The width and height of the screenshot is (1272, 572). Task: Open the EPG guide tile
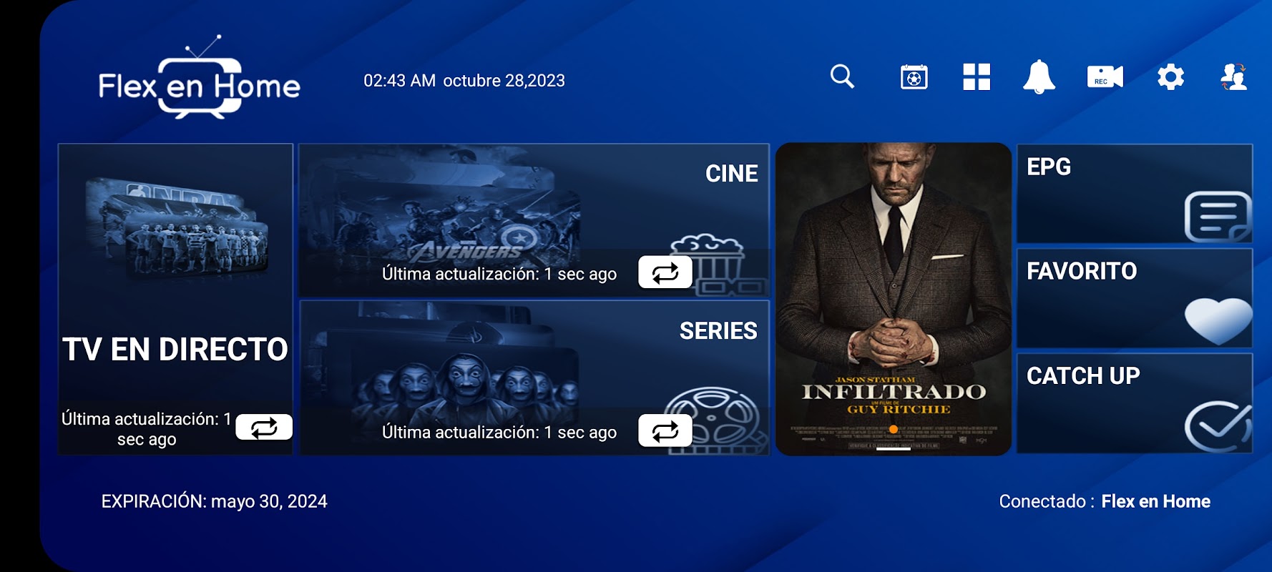[x=1135, y=194]
